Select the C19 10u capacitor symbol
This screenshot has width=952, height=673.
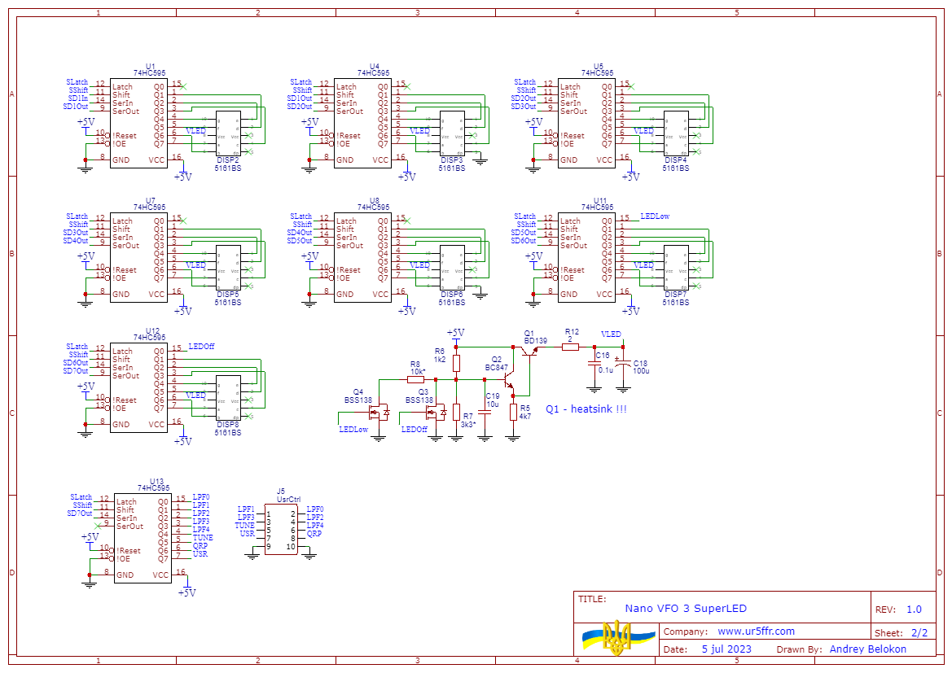coord(485,413)
